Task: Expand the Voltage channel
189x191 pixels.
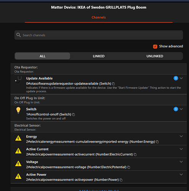Action: coord(181,162)
